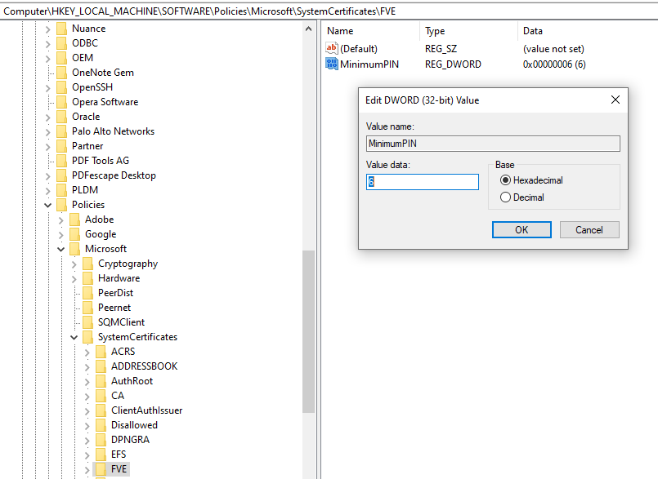
Task: Collapse the Policies tree node
Action: [47, 204]
